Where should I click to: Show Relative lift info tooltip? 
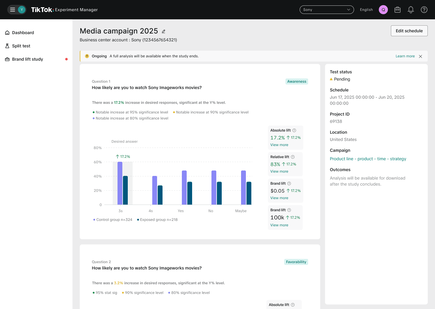(293, 157)
